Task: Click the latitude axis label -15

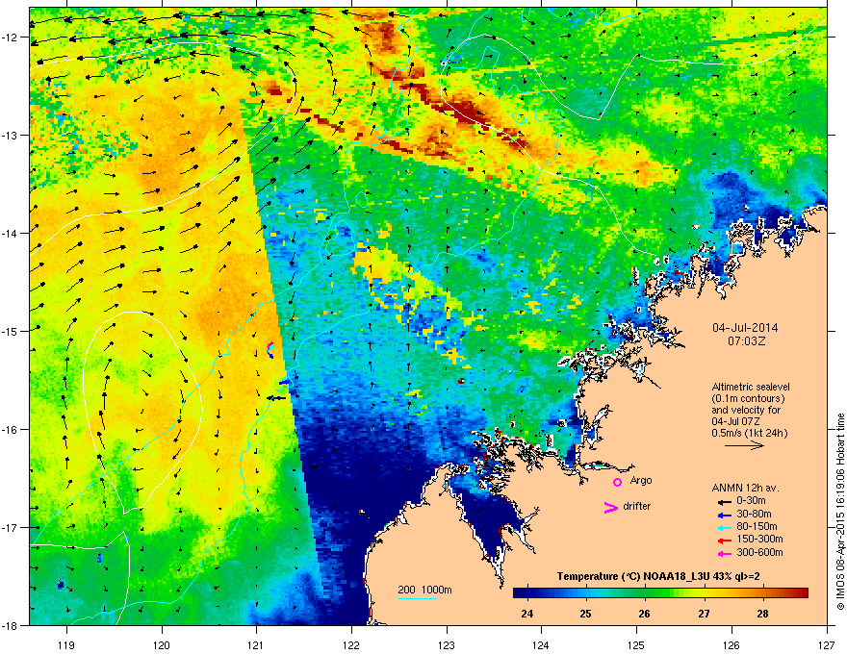Action: click(x=11, y=331)
